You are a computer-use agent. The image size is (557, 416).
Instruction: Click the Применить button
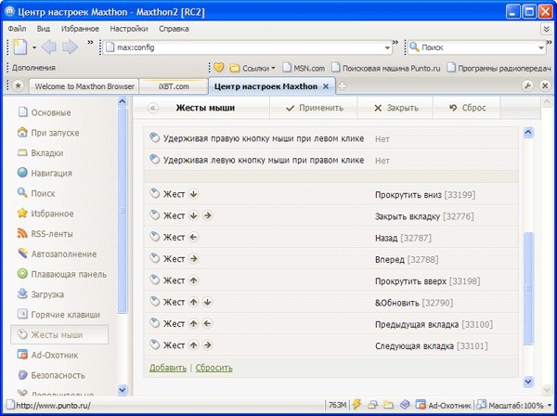[x=314, y=108]
